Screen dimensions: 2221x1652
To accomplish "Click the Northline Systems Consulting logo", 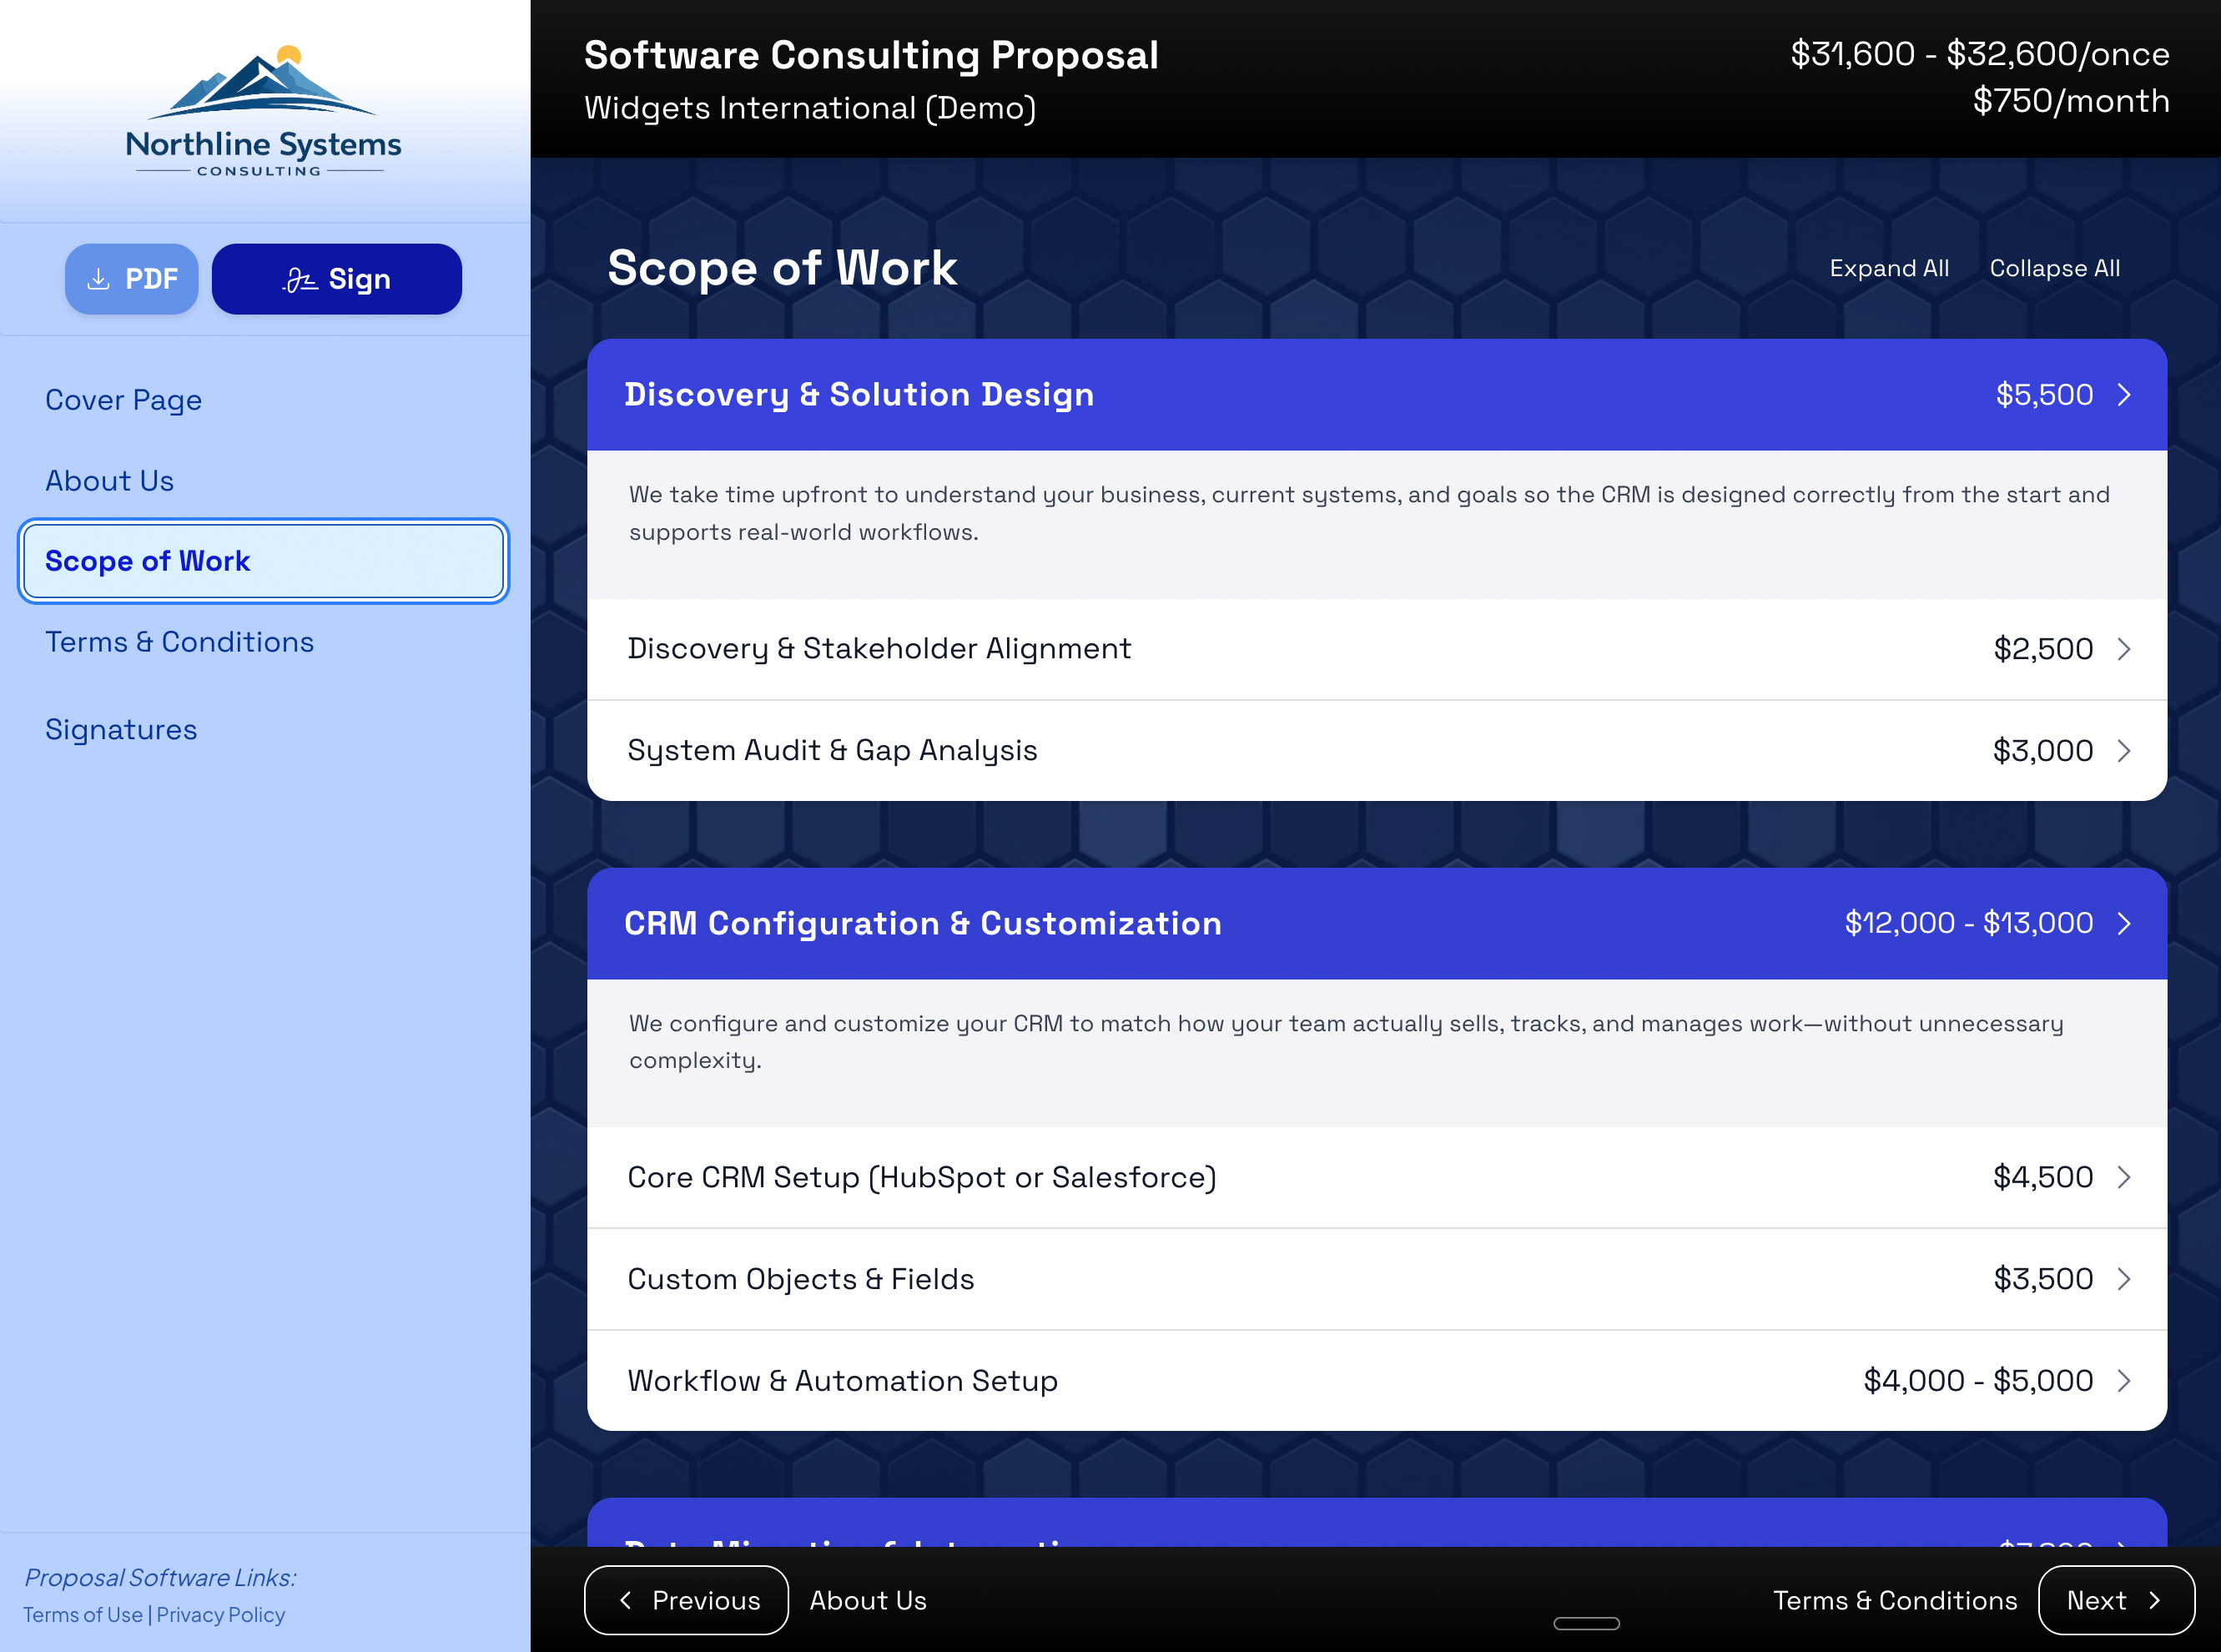I will 263,112.
